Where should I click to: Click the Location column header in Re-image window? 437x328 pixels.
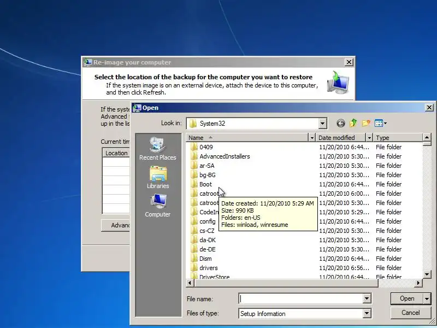click(116, 153)
